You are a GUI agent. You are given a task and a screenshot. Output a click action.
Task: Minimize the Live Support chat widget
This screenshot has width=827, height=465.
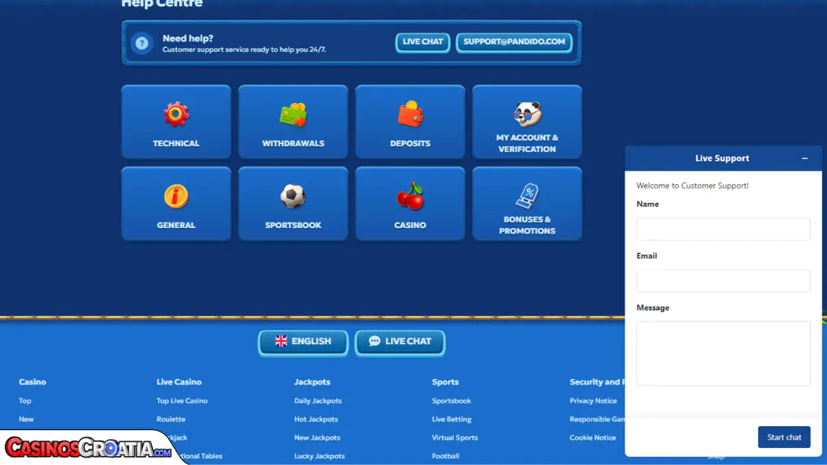[804, 158]
